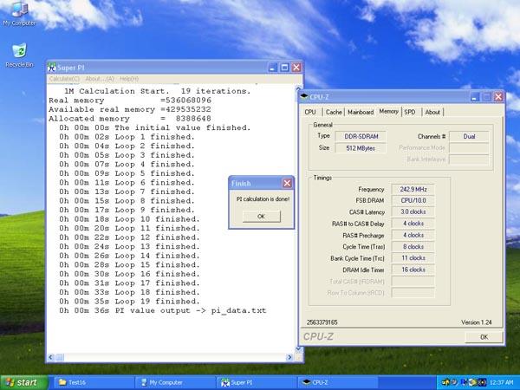The width and height of the screenshot is (520, 390).
Task: Click the number 2563379165 in CPU-Z
Action: coord(322,322)
